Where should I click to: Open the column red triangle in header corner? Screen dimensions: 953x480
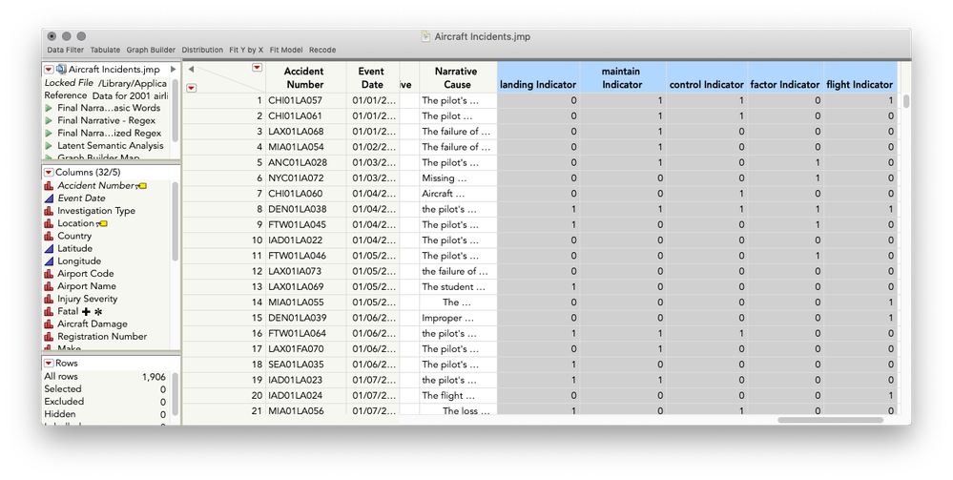tap(258, 68)
